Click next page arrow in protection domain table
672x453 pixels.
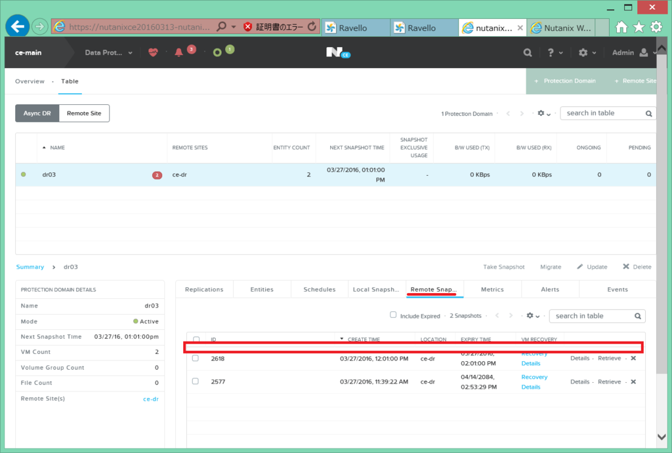pyautogui.click(x=522, y=113)
